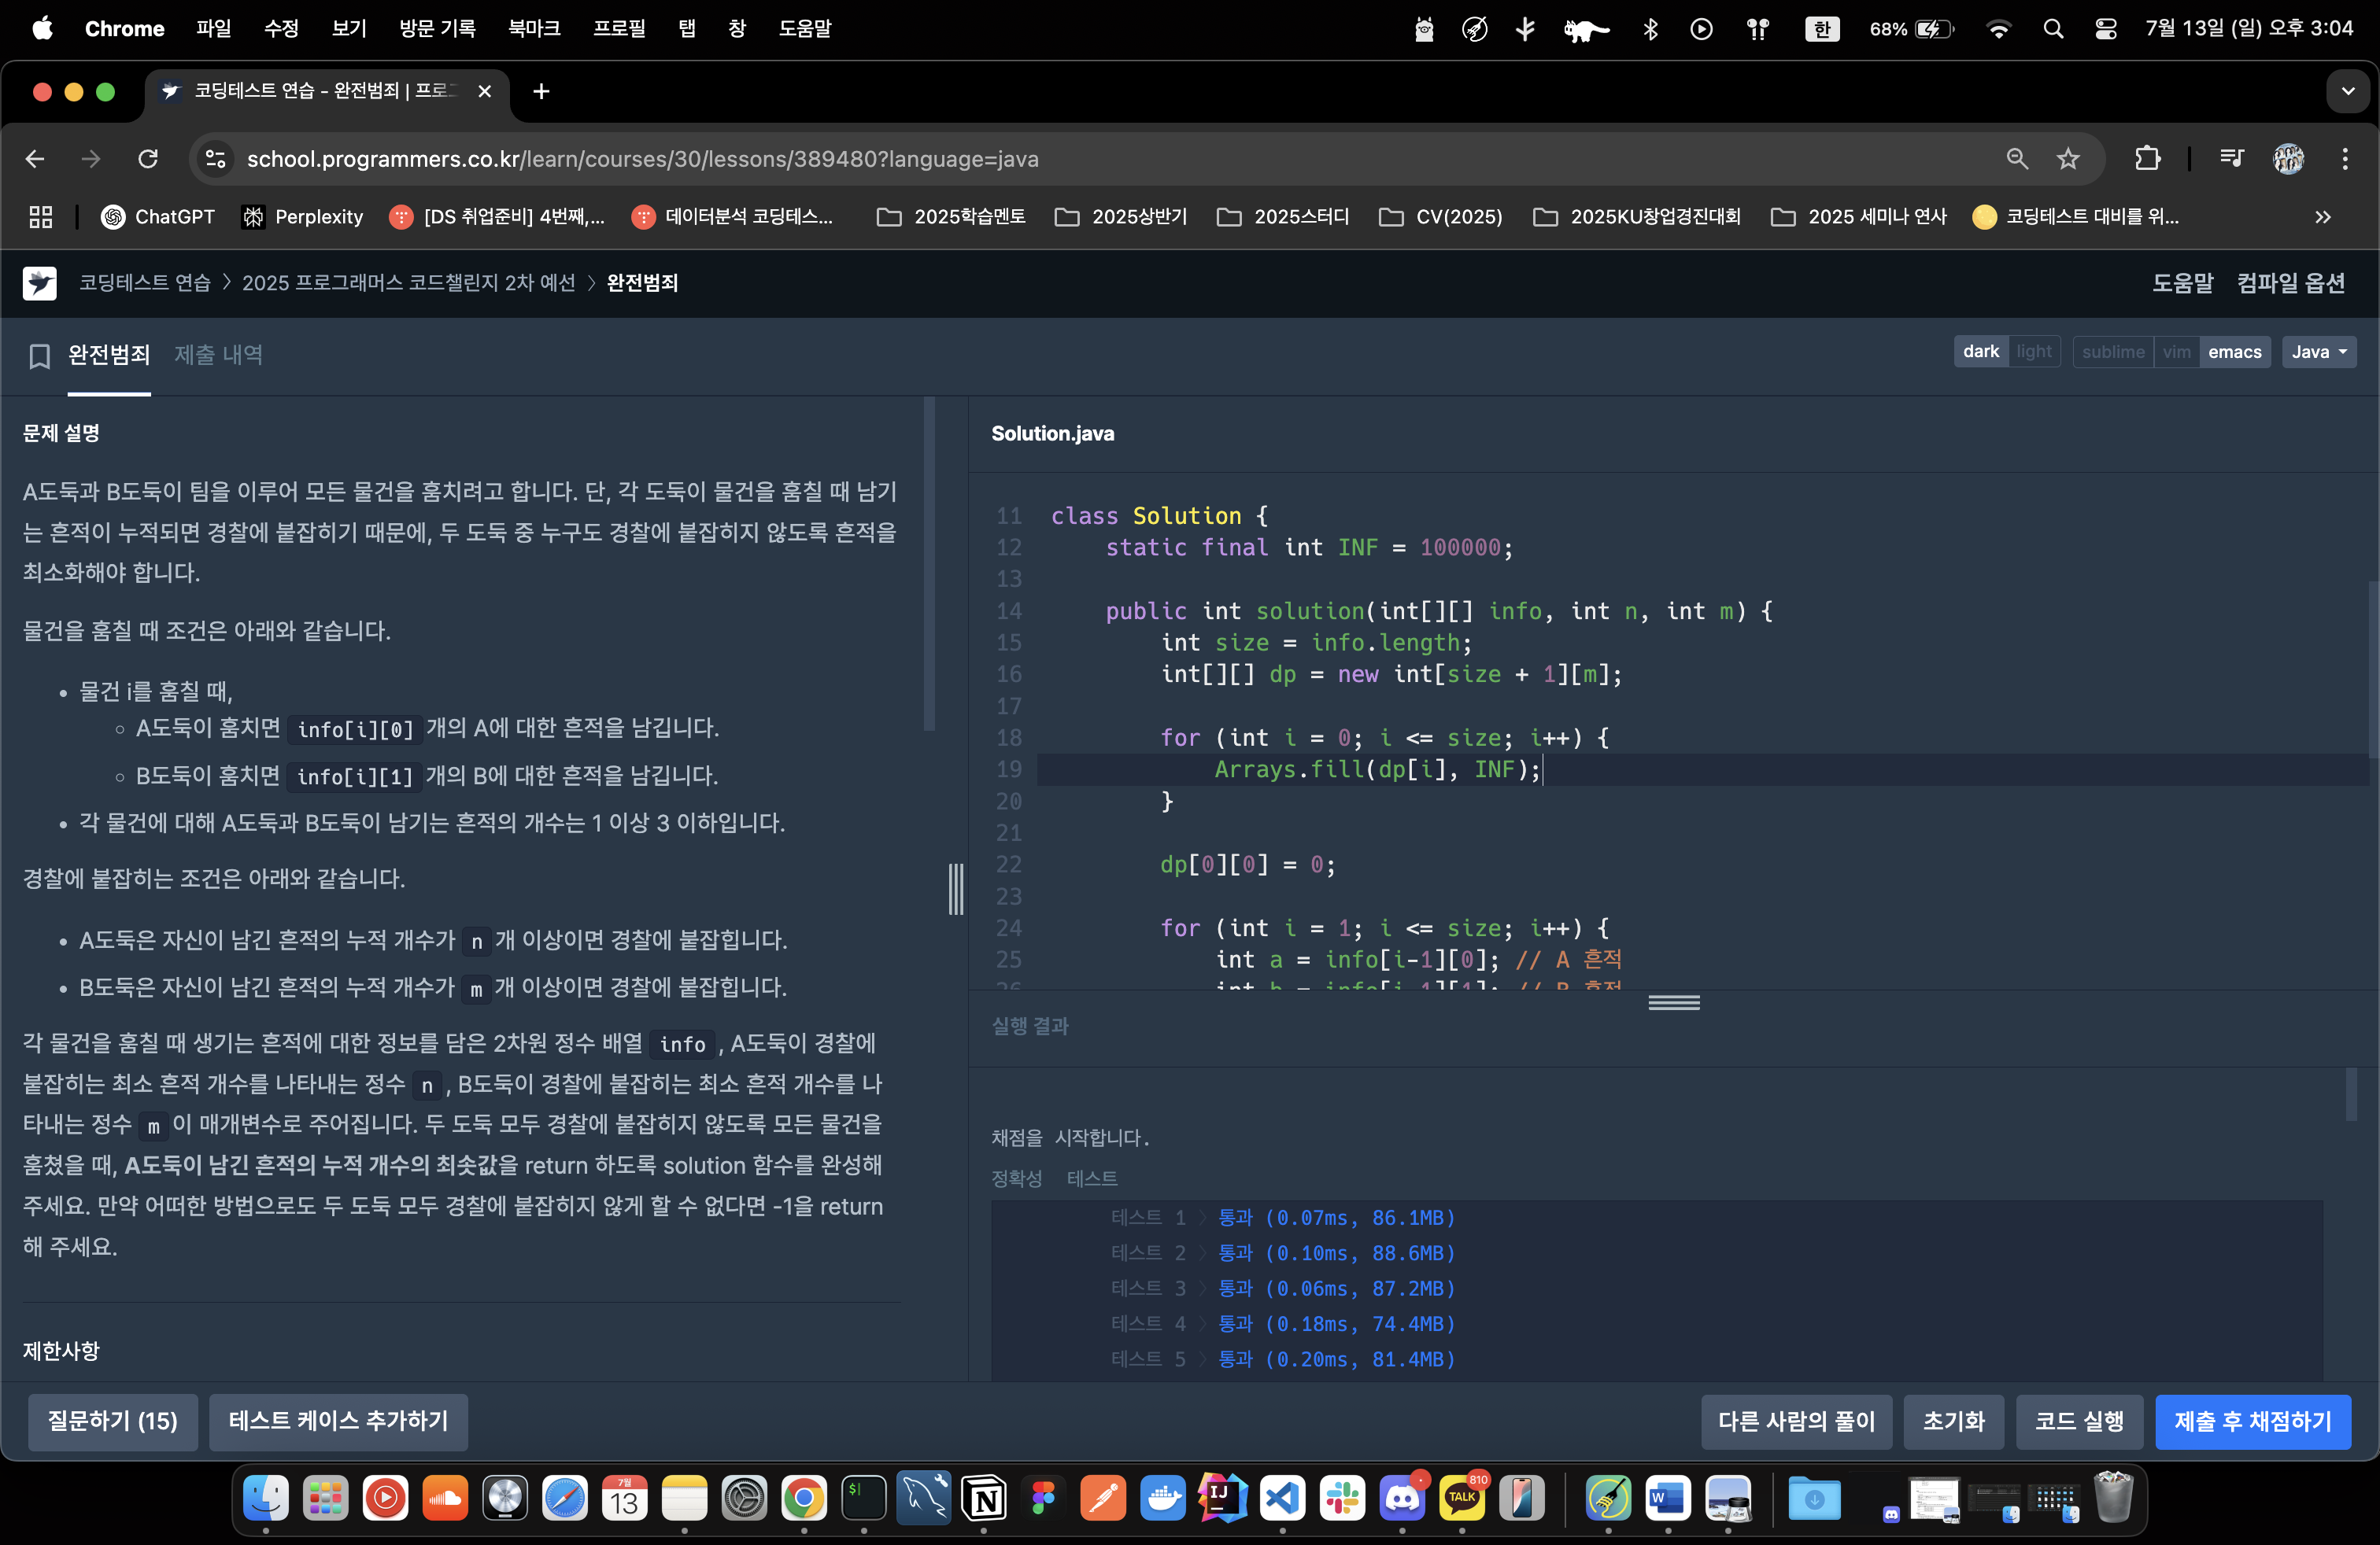Open Docker from the dock
Image resolution: width=2380 pixels, height=1545 pixels.
[1163, 1498]
